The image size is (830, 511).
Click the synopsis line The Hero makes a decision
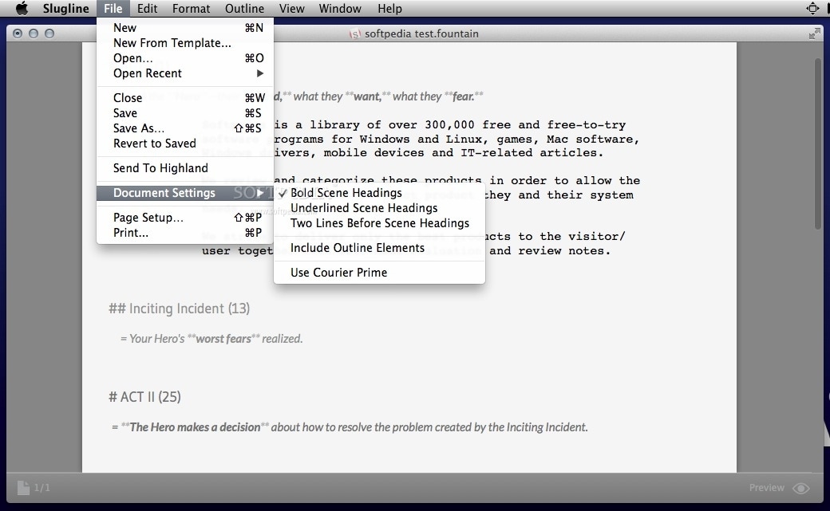tap(350, 426)
